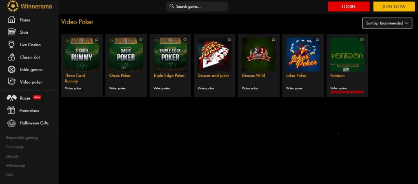Click the Search game input field

pyautogui.click(x=197, y=6)
